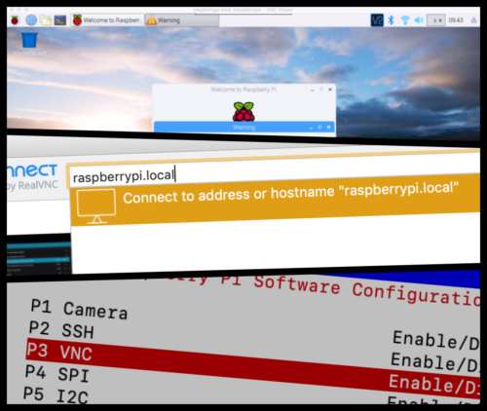This screenshot has height=411, width=487.
Task: Maximize the Welcome to Raspberry Pi dialog
Action: click(x=321, y=90)
